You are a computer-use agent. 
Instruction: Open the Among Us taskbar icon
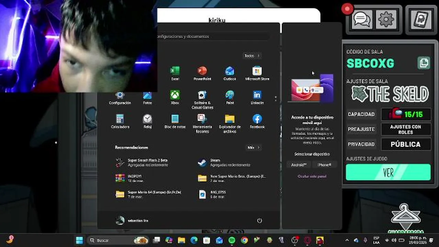(320, 240)
